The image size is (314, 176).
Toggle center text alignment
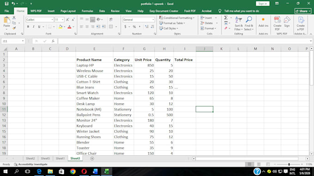click(x=87, y=27)
